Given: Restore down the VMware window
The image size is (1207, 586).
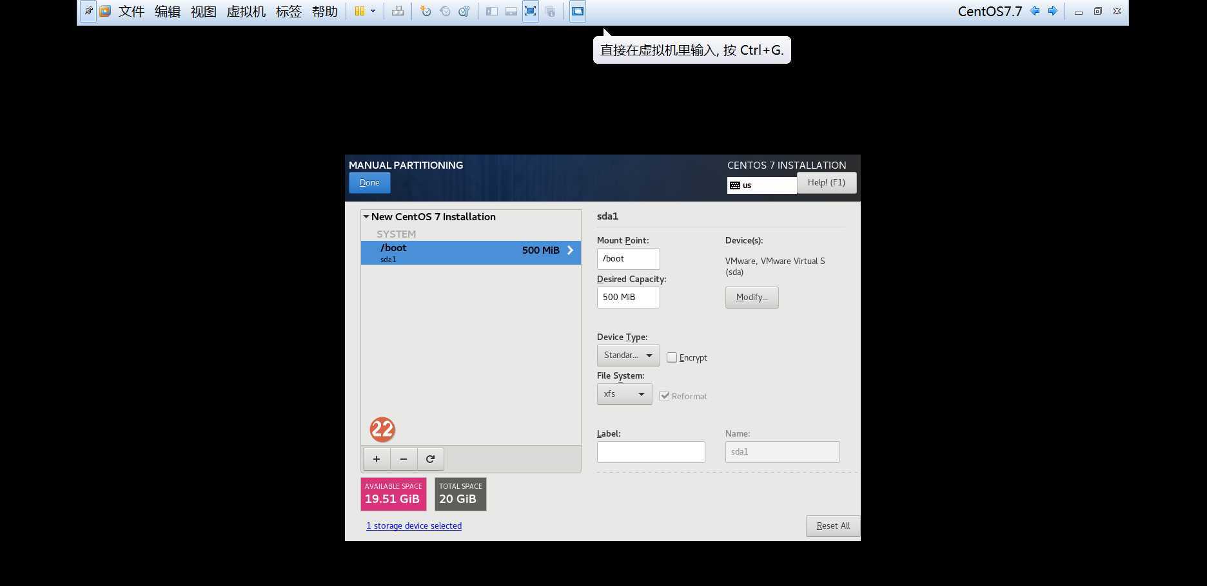Looking at the screenshot, I should [x=1097, y=11].
